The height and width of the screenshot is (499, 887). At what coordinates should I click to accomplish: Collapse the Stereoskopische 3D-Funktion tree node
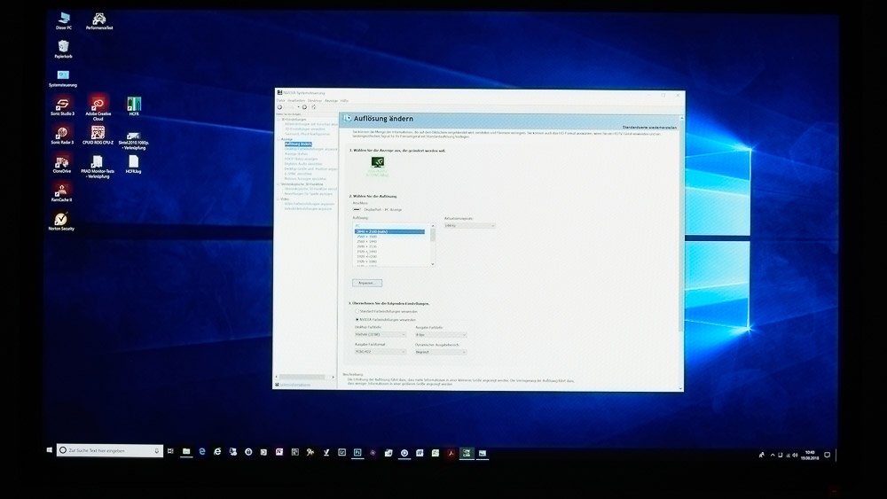point(279,184)
